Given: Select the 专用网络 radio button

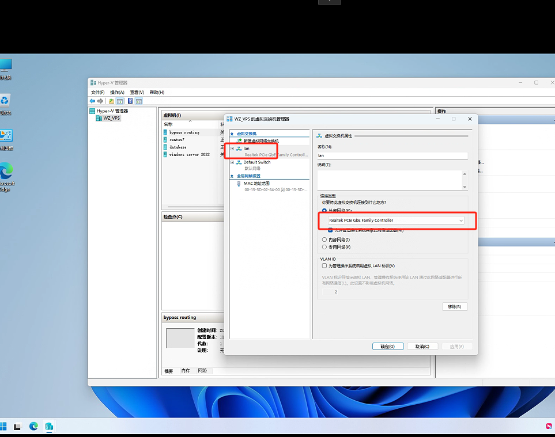Looking at the screenshot, I should click(324, 247).
